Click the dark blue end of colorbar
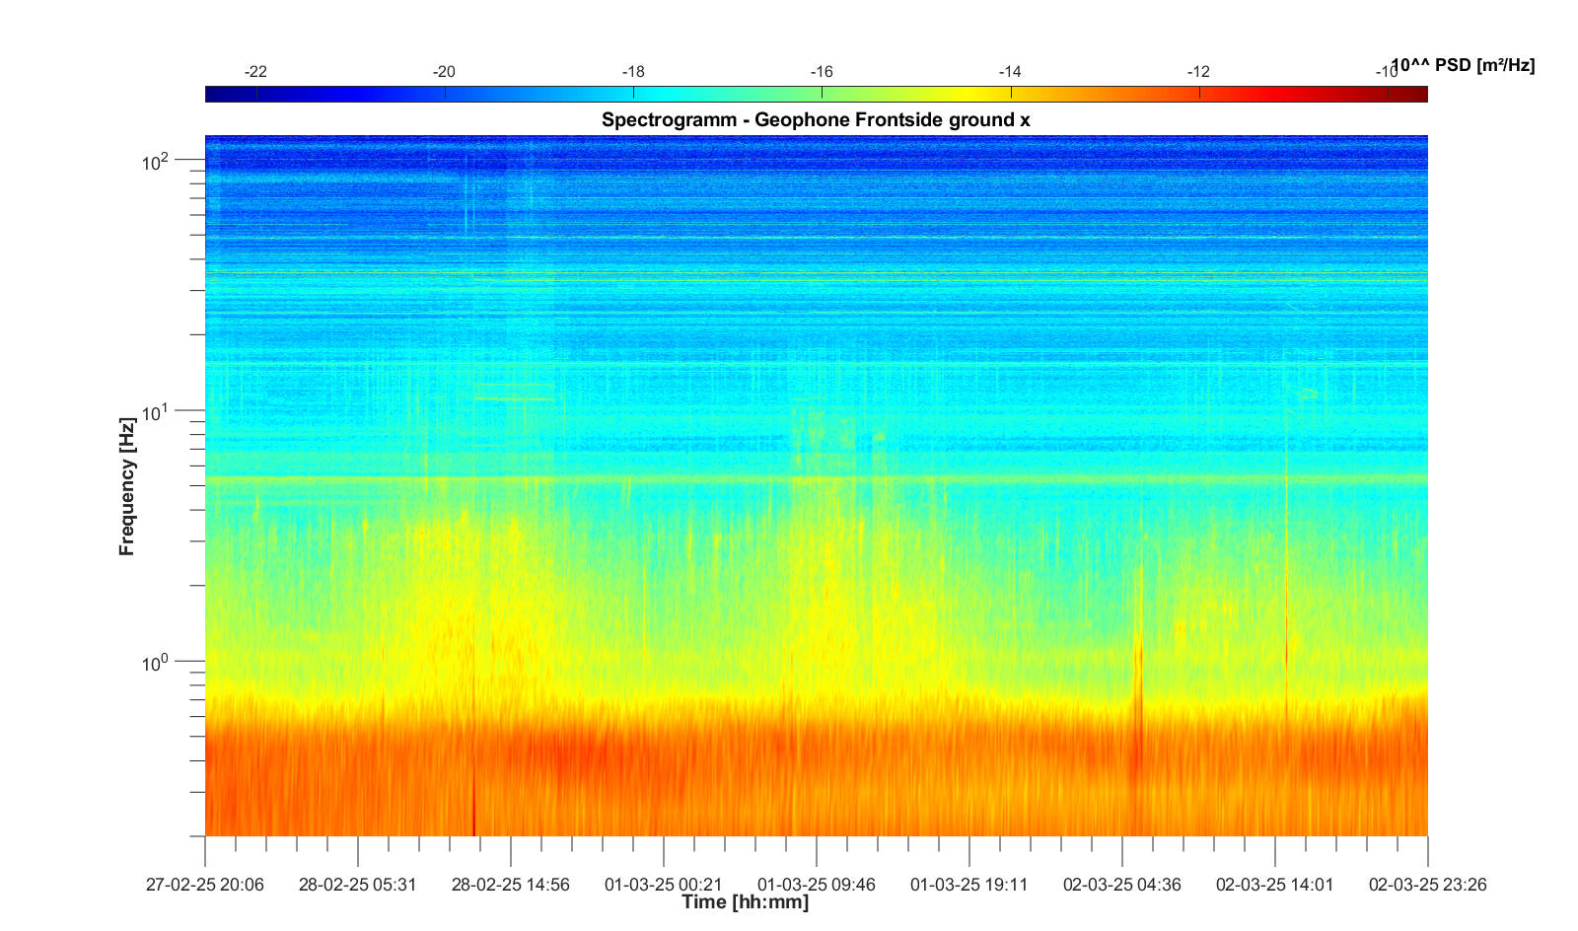 point(215,95)
